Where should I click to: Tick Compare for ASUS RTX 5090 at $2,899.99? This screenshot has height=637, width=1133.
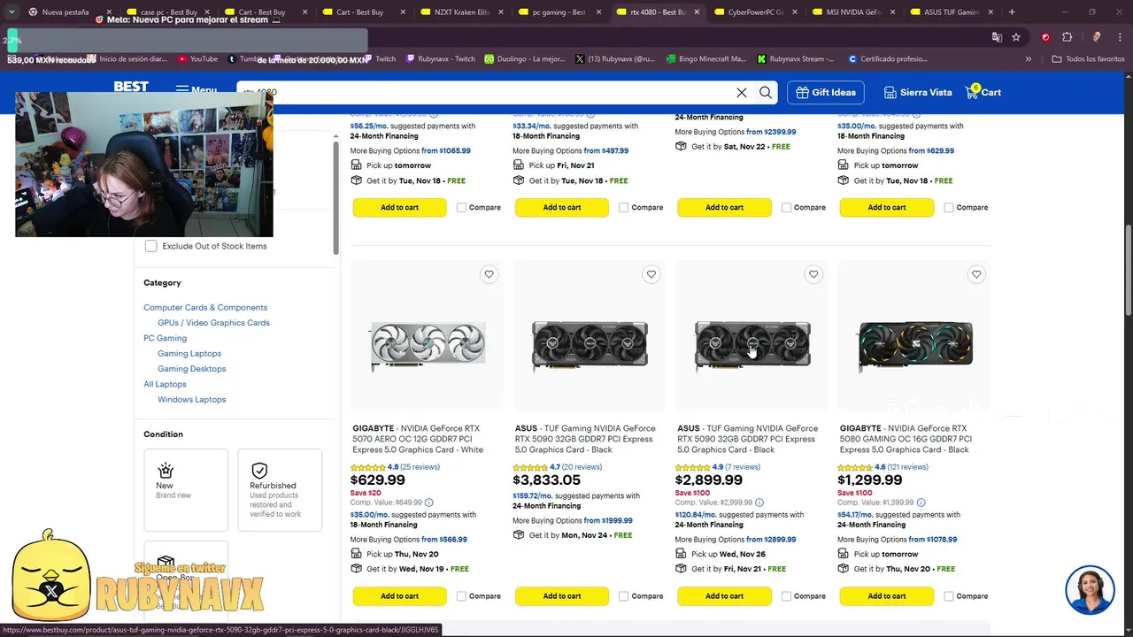pyautogui.click(x=786, y=596)
